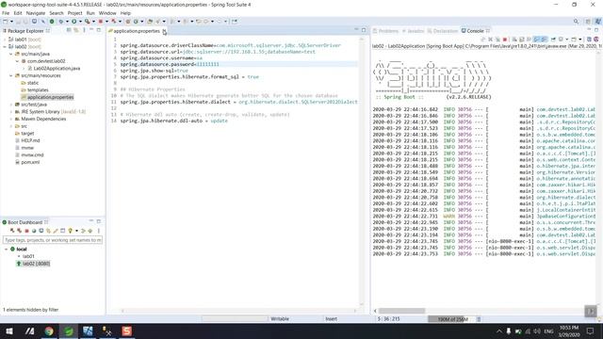The width and height of the screenshot is (603, 339).
Task: Expand the src/test/java folder
Action: [x=11, y=105]
